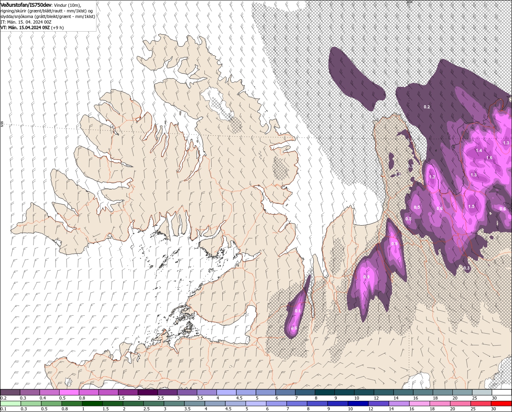Click the '4.5' label under the lower scale
This screenshot has height=412, width=512.
point(228,409)
